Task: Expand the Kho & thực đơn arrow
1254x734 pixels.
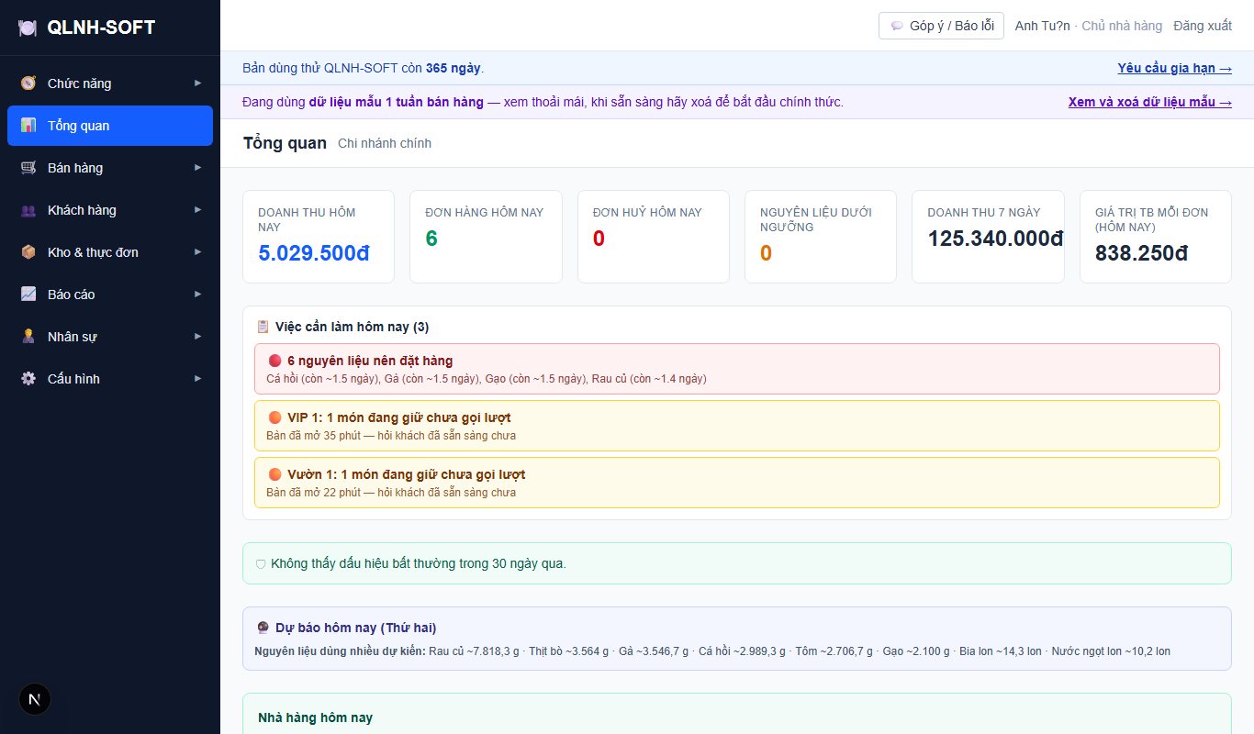Action: (x=197, y=252)
